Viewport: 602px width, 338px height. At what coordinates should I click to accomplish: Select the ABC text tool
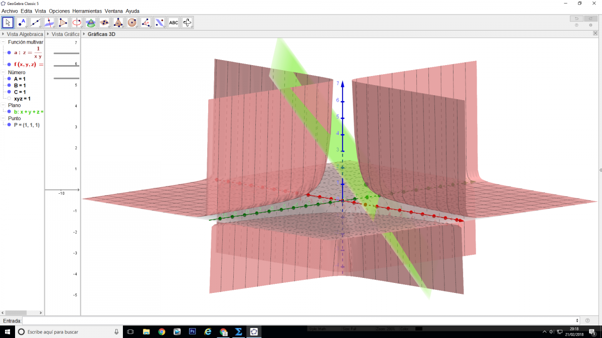coord(173,23)
